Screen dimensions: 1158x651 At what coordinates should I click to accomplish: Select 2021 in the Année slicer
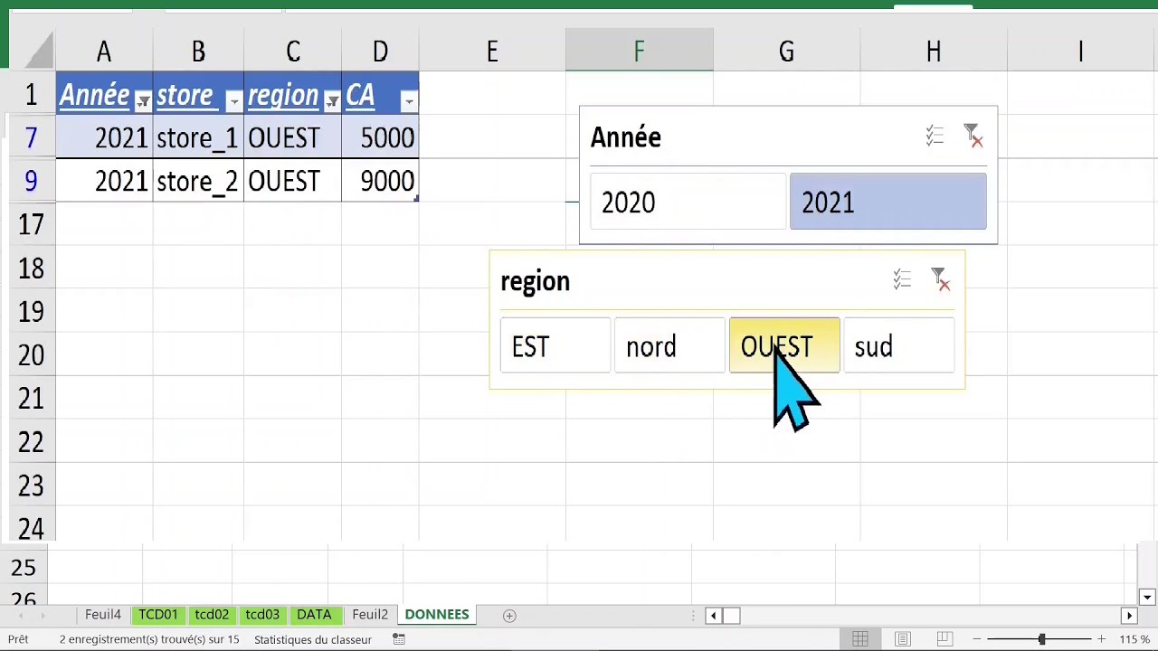888,202
